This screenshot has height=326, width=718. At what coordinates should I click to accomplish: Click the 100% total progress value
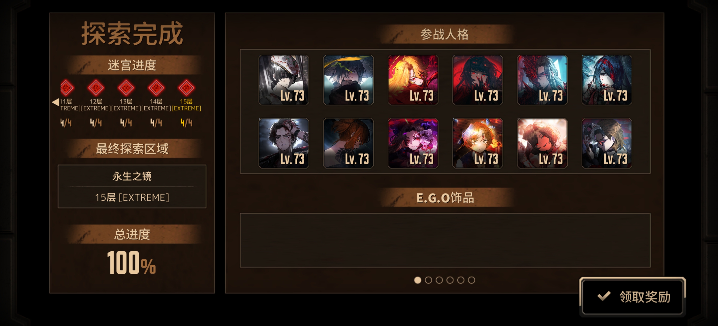(x=131, y=263)
